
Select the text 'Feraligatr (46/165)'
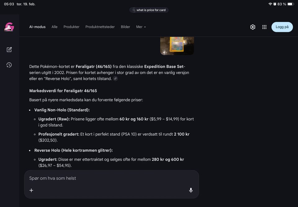[x=93, y=66]
